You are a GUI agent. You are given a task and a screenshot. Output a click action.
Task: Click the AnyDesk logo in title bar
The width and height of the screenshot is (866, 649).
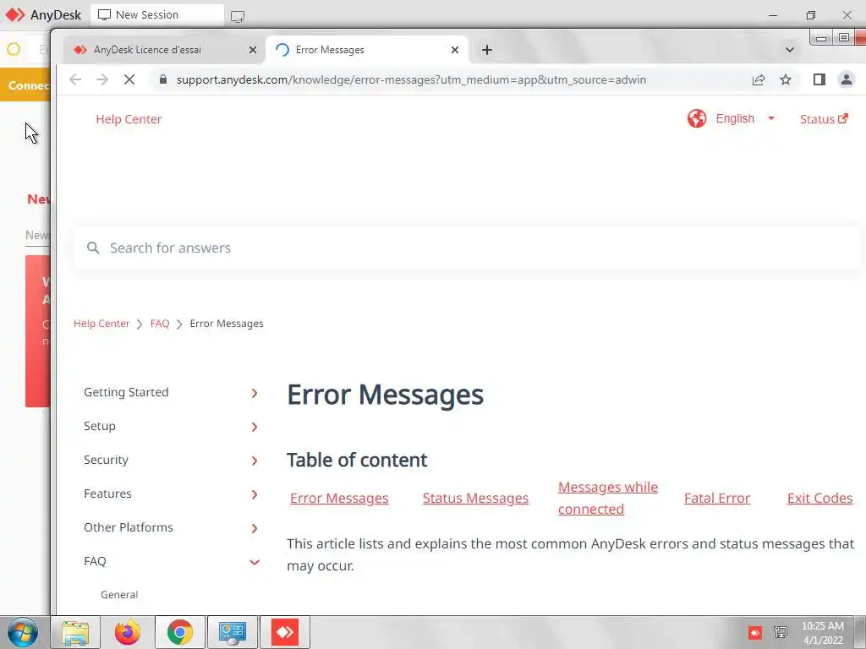pyautogui.click(x=15, y=15)
